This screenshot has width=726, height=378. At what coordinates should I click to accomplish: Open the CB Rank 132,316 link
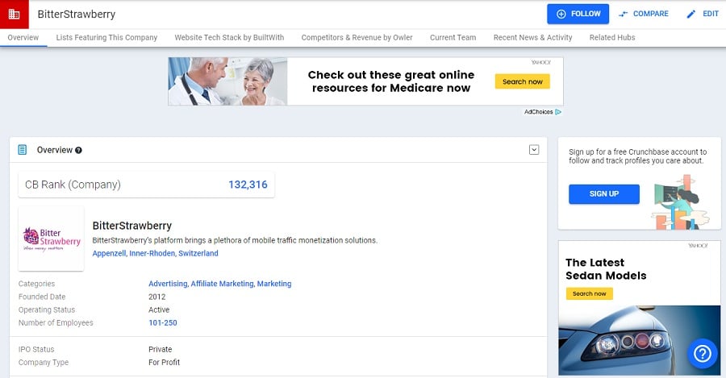pos(248,185)
